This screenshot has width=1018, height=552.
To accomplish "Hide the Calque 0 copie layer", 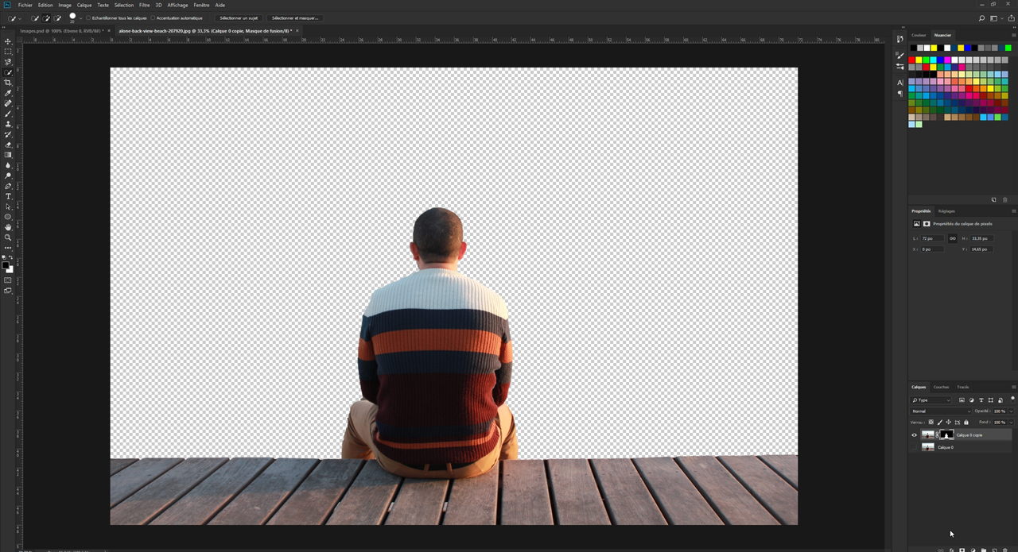I will click(x=914, y=435).
